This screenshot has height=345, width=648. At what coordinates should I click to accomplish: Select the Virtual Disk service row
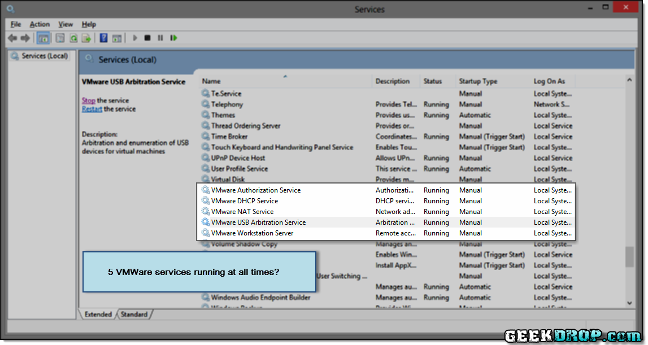[x=387, y=179]
